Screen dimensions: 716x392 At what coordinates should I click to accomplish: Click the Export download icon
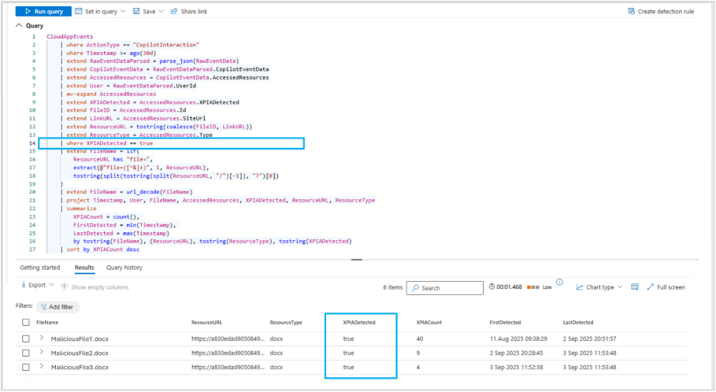(24, 285)
